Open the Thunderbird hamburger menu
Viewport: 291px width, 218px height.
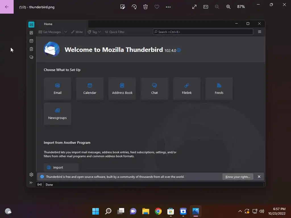tap(260, 32)
